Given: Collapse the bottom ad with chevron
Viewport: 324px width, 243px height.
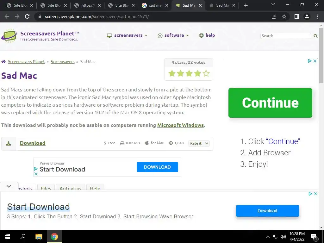Looking at the screenshot, I should [9, 186].
